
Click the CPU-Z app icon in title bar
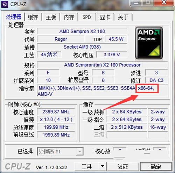click(x=5, y=4)
